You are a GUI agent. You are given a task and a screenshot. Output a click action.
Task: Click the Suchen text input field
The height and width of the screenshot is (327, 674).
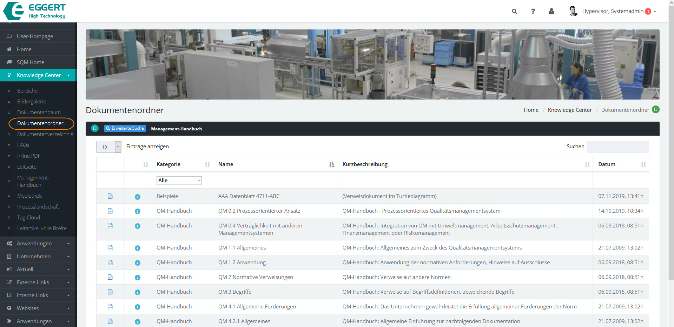[617, 147]
